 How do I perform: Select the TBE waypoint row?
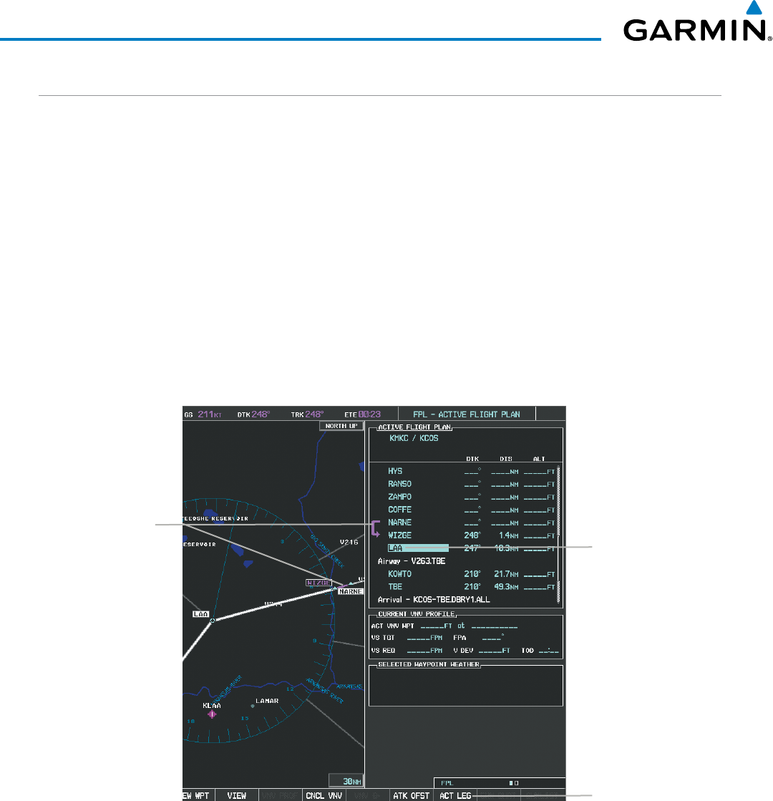tap(471, 587)
